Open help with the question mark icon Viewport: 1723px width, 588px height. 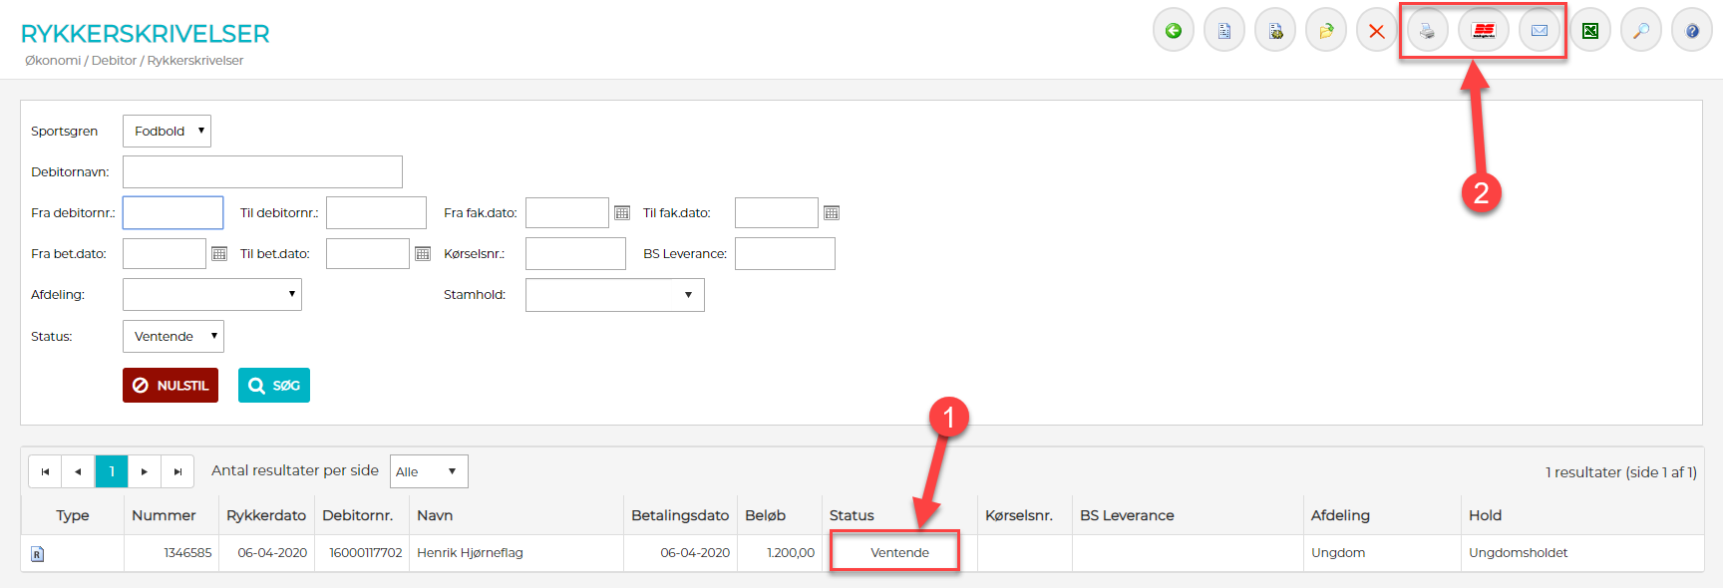coord(1692,31)
